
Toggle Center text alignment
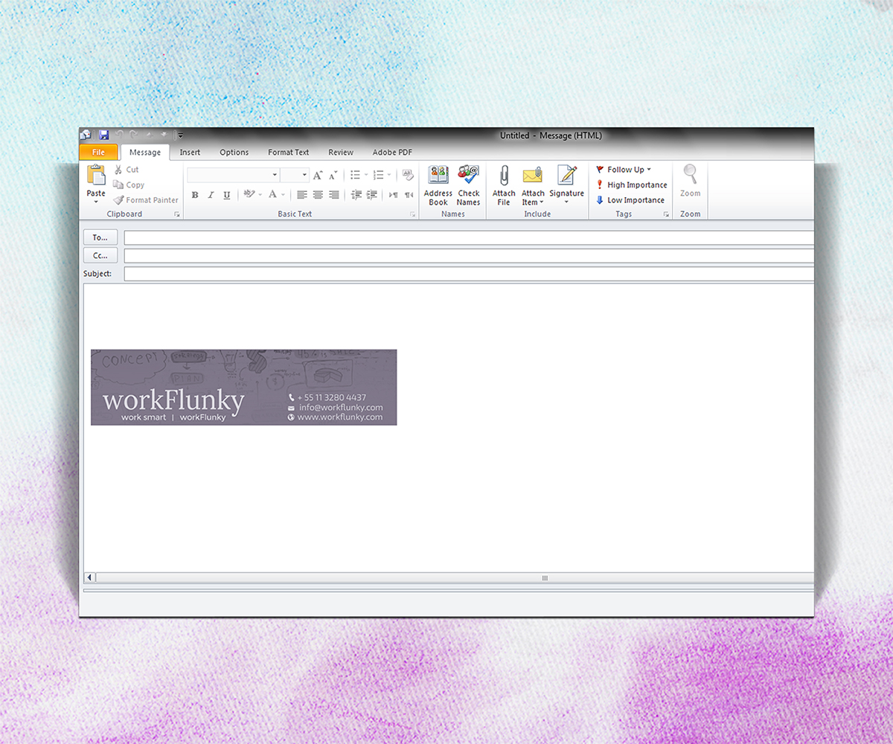click(x=318, y=195)
